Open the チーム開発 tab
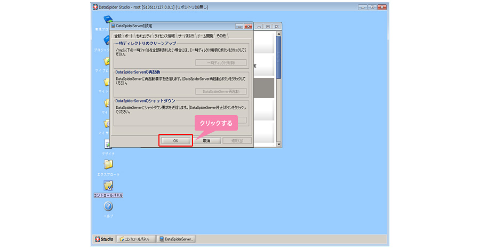This screenshot has height=249, width=480. click(x=205, y=36)
